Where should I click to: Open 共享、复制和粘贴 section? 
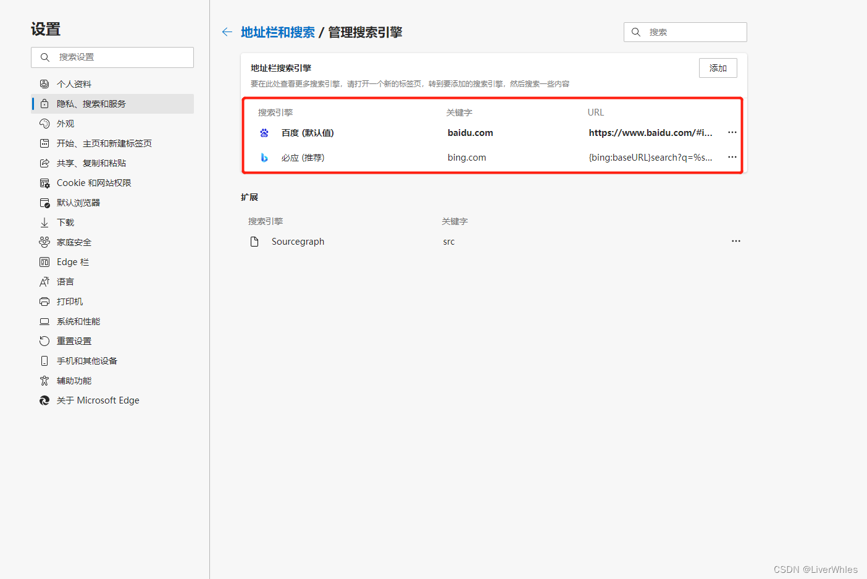click(x=112, y=163)
